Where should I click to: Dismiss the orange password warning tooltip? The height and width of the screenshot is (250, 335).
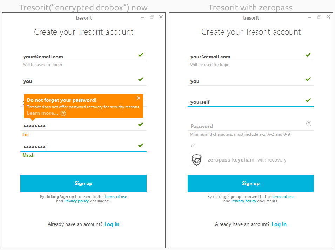(139, 98)
